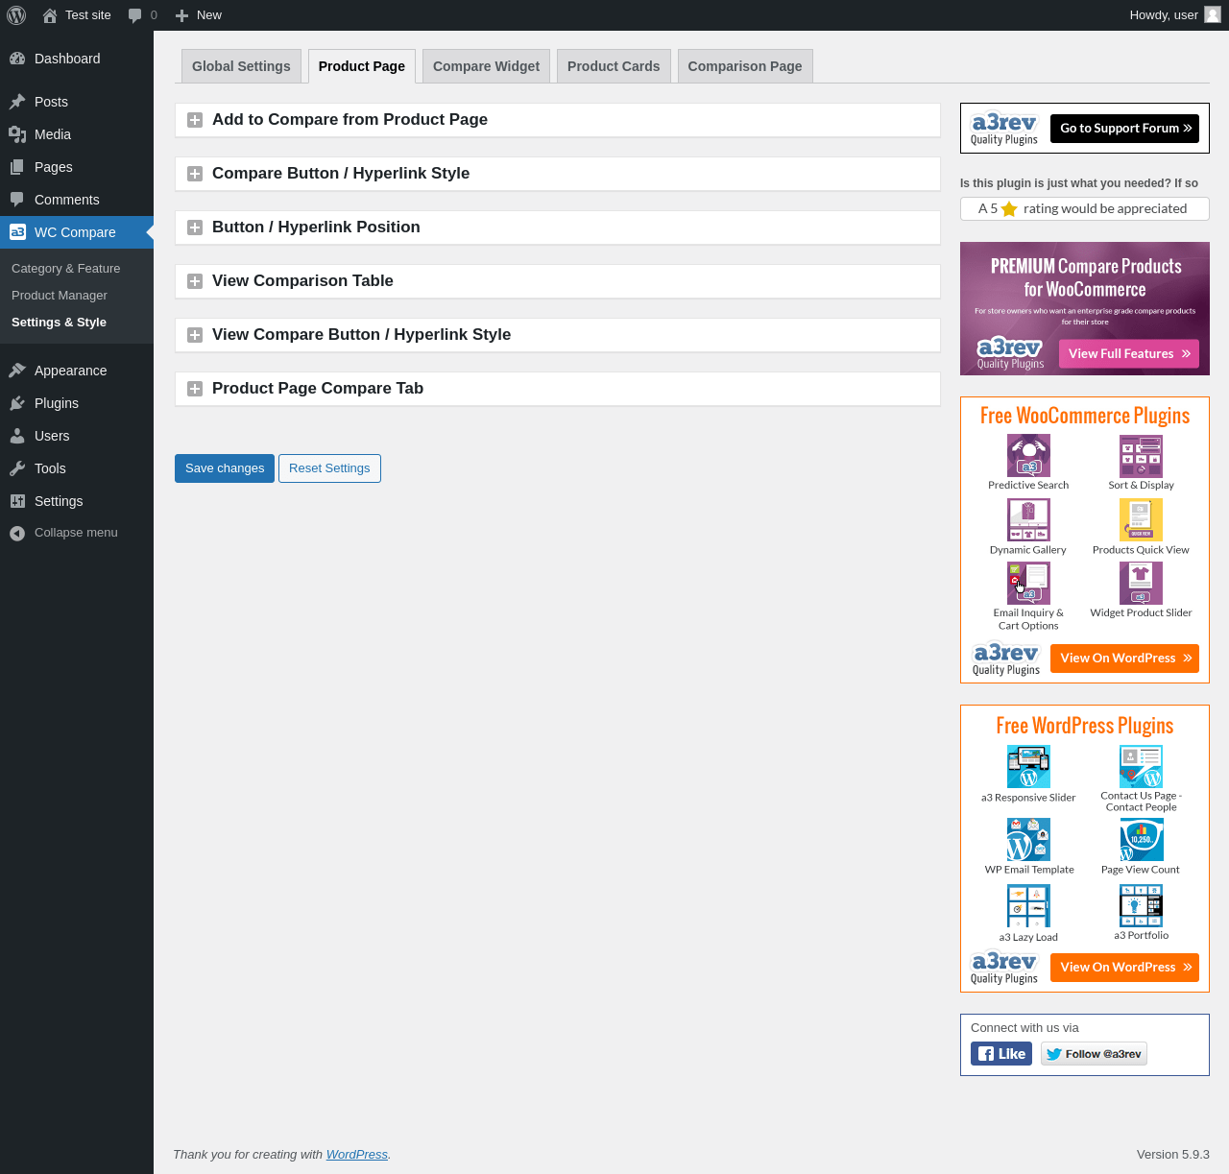The height and width of the screenshot is (1174, 1229).
Task: Open the WordPress logo menu
Action: [x=16, y=15]
